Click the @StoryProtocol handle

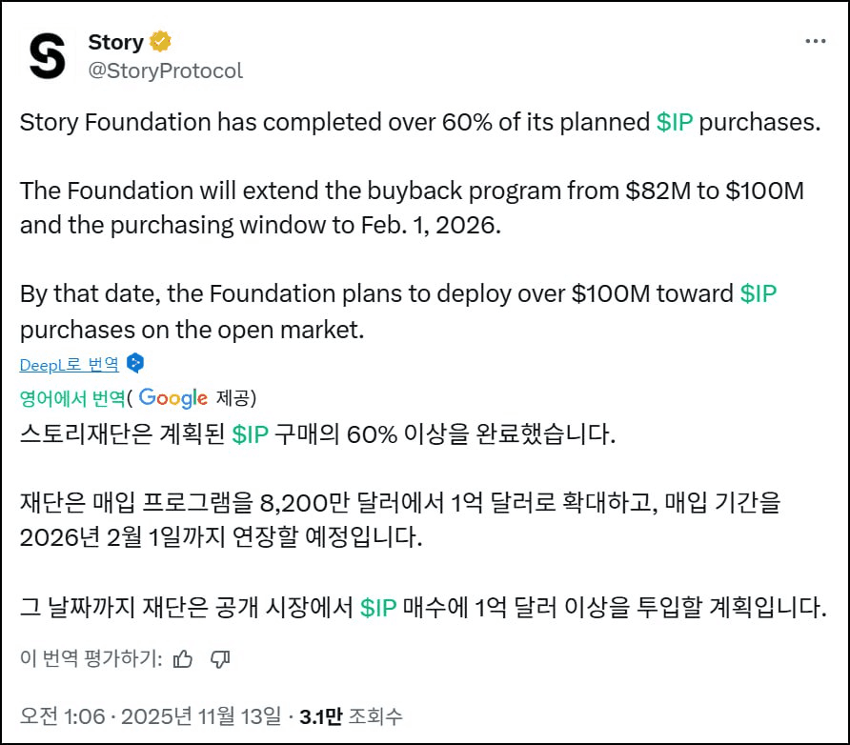165,70
